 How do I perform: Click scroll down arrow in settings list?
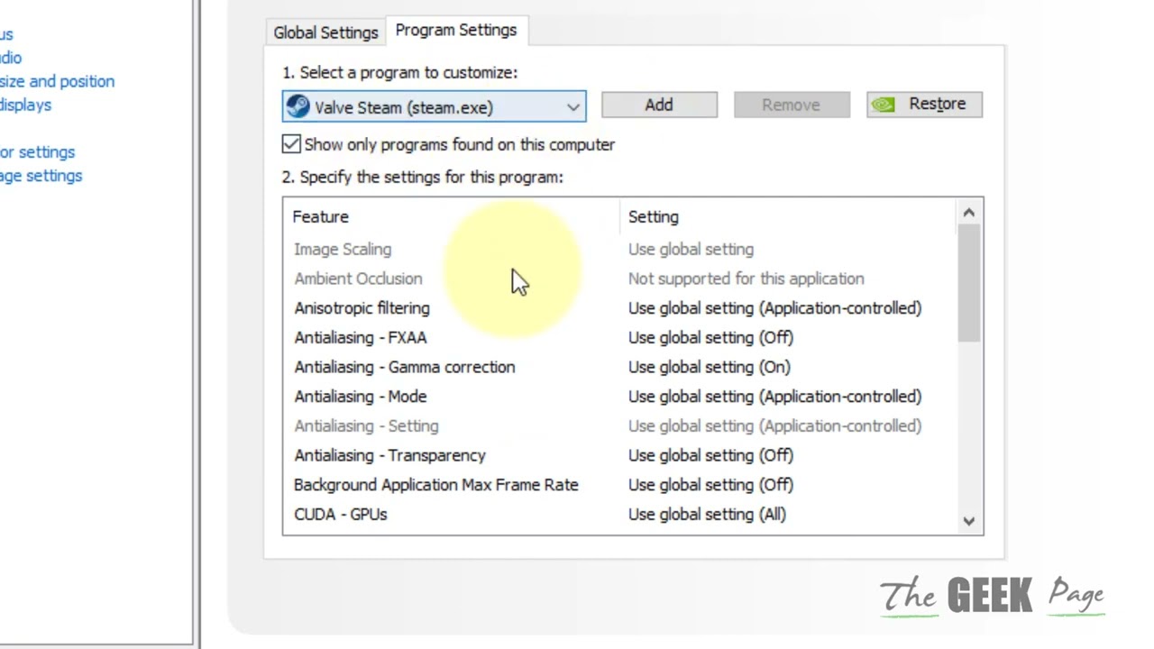(x=969, y=521)
